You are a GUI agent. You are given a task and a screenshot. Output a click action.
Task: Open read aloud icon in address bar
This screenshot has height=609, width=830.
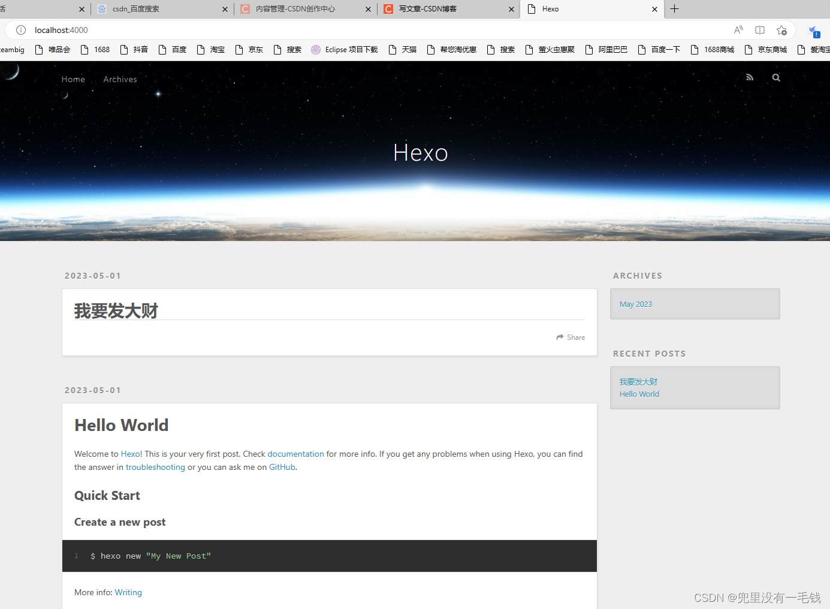coord(738,30)
